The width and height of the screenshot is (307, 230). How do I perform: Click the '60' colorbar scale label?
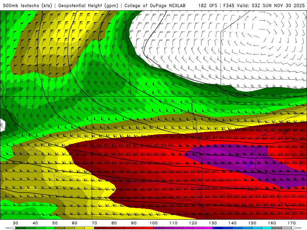coord(74,223)
